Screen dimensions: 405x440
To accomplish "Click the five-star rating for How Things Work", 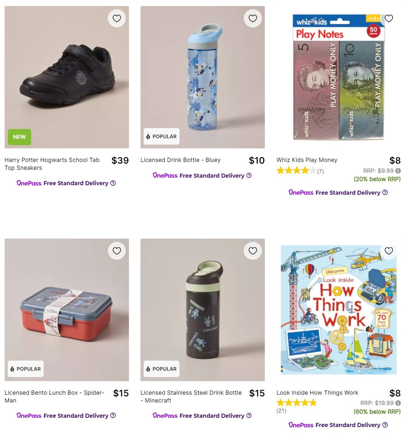I will (296, 402).
